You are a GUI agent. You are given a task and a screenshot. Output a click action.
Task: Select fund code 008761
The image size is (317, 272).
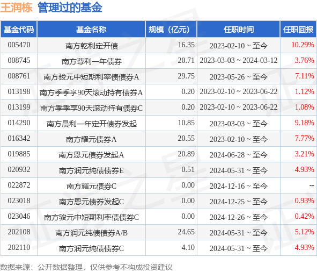pos(19,76)
